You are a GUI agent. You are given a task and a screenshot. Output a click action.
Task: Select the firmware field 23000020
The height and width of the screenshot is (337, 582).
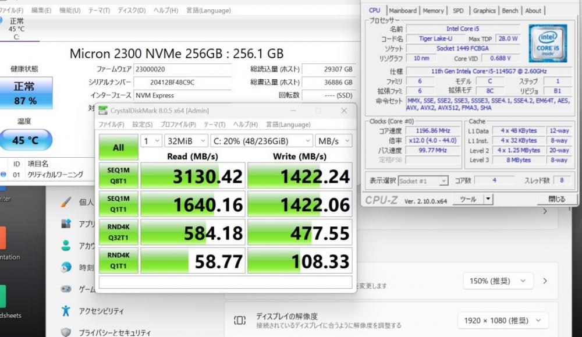point(183,69)
